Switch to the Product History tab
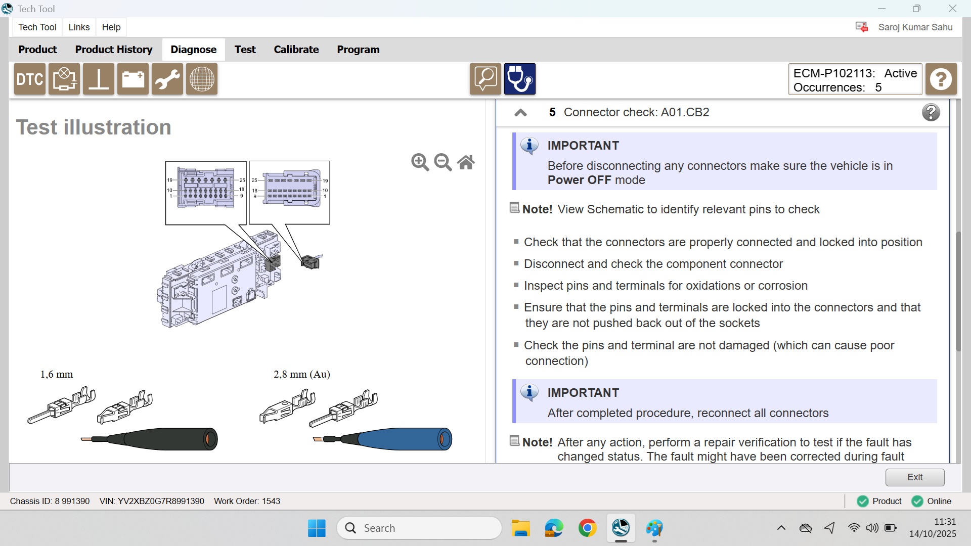This screenshot has width=971, height=546. click(114, 50)
